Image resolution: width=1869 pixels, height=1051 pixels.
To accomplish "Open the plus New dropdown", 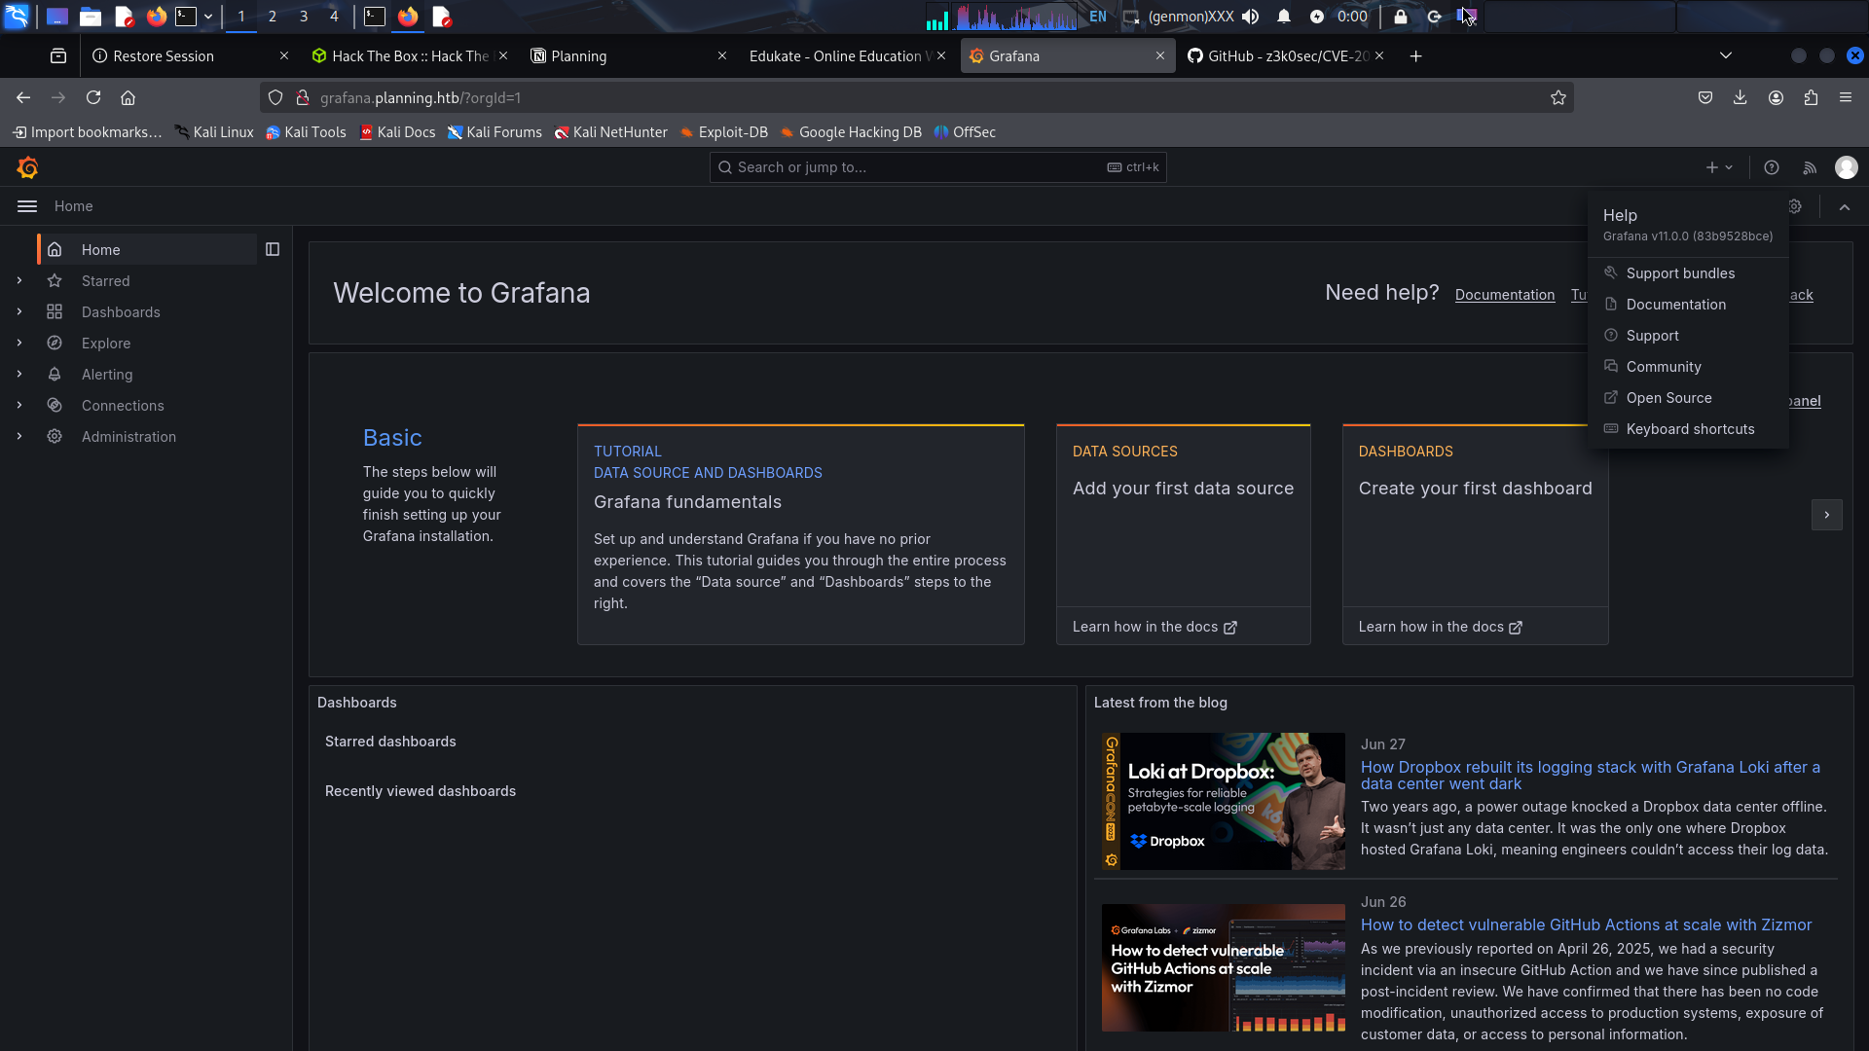I will (1719, 168).
